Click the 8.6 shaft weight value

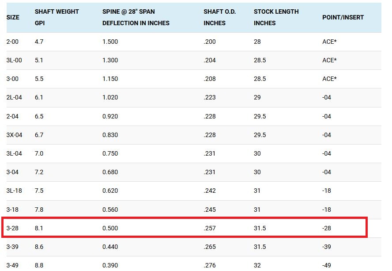click(x=39, y=247)
